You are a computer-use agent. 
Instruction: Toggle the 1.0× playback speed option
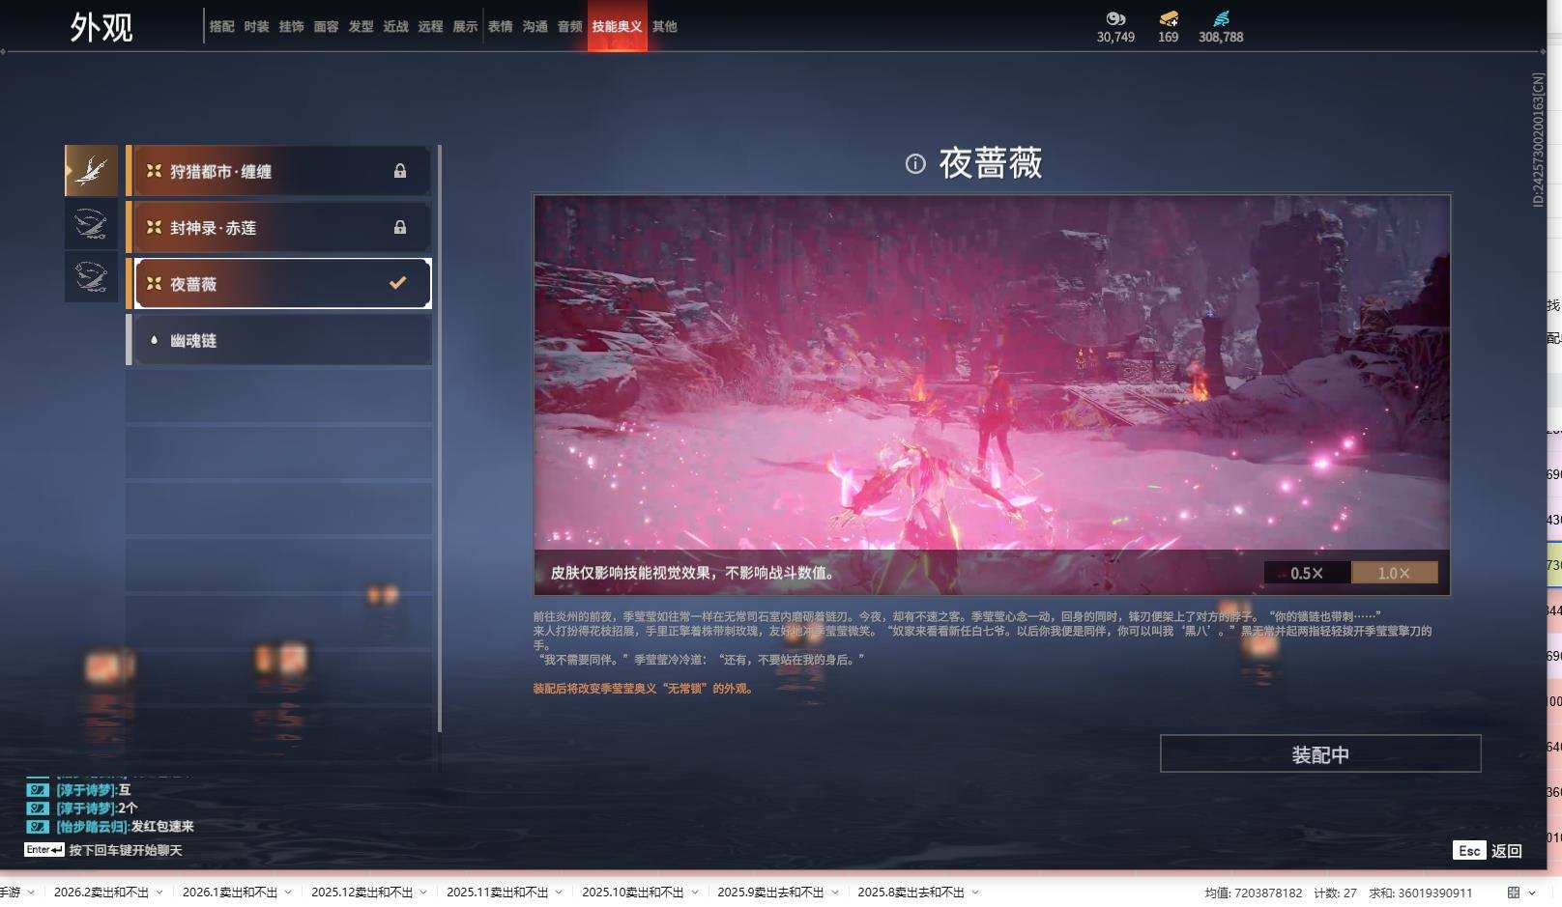pyautogui.click(x=1394, y=573)
